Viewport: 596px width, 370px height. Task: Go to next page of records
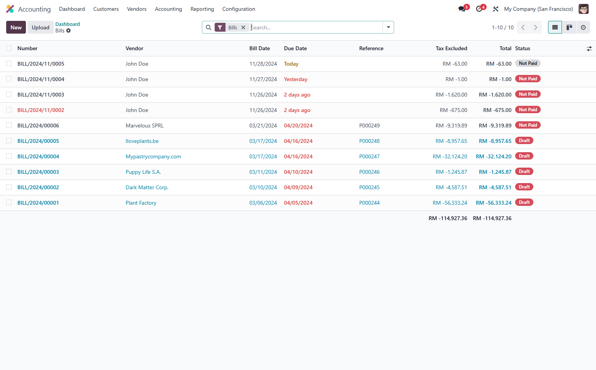[536, 27]
